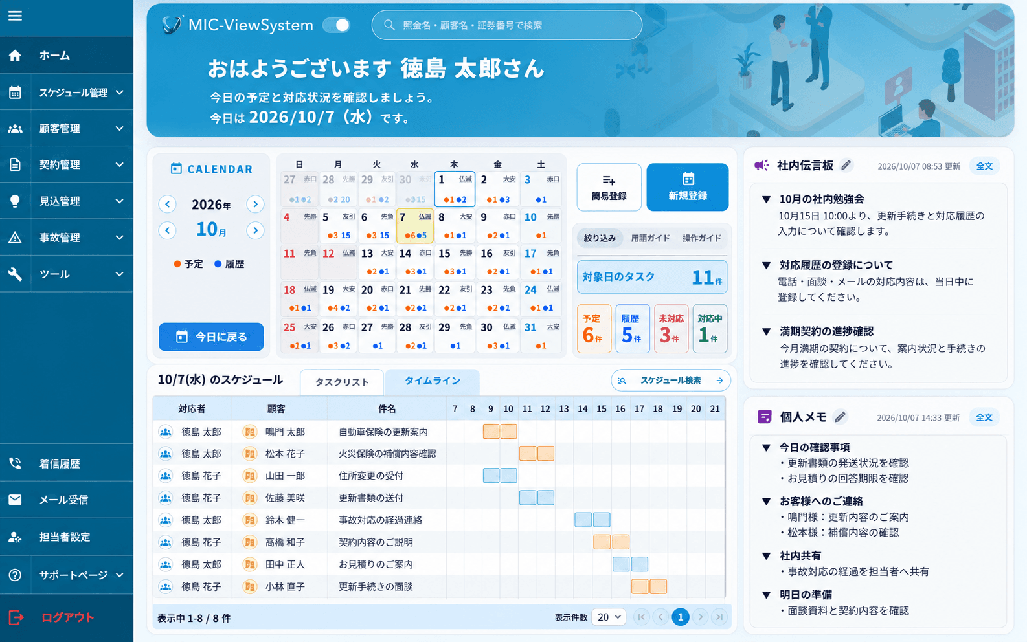
Task: Click the pencil icon beside 社内伝言板
Action: pos(846,165)
